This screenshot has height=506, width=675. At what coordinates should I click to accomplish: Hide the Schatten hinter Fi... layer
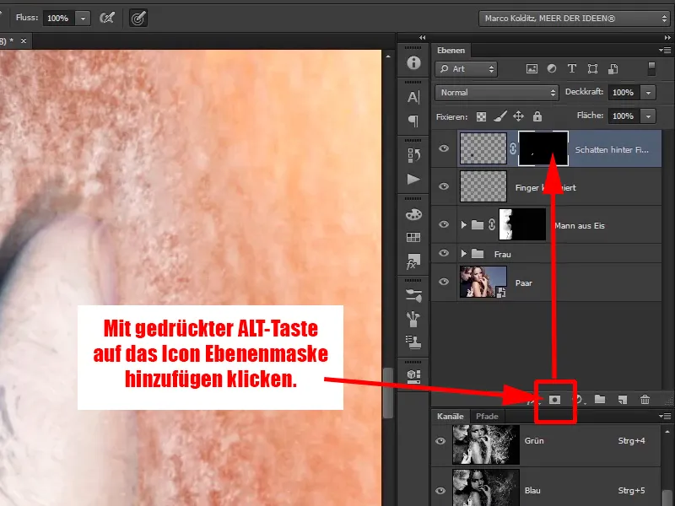444,149
